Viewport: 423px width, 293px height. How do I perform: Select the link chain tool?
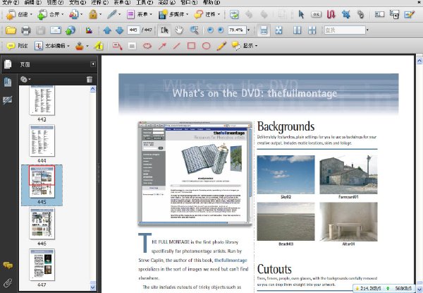(360, 14)
